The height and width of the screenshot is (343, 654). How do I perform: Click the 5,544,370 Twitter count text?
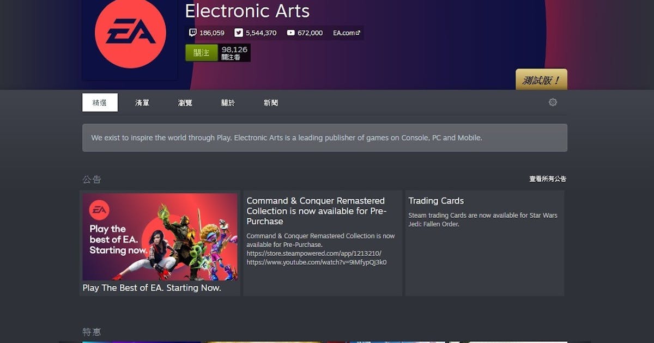pyautogui.click(x=261, y=33)
